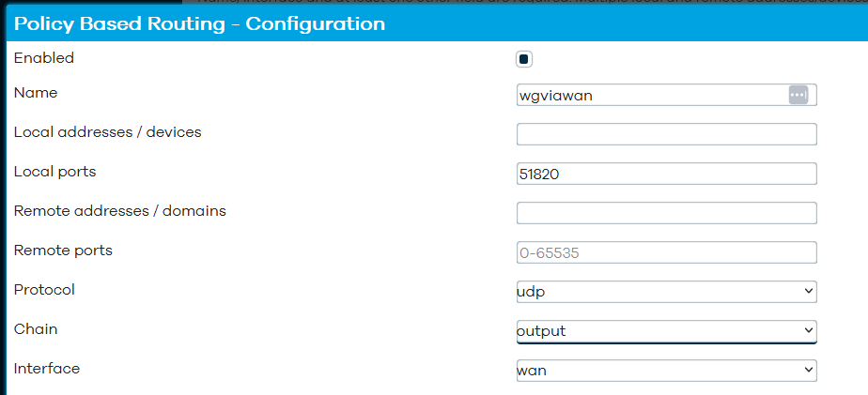Click the "Local ports" label

click(54, 172)
